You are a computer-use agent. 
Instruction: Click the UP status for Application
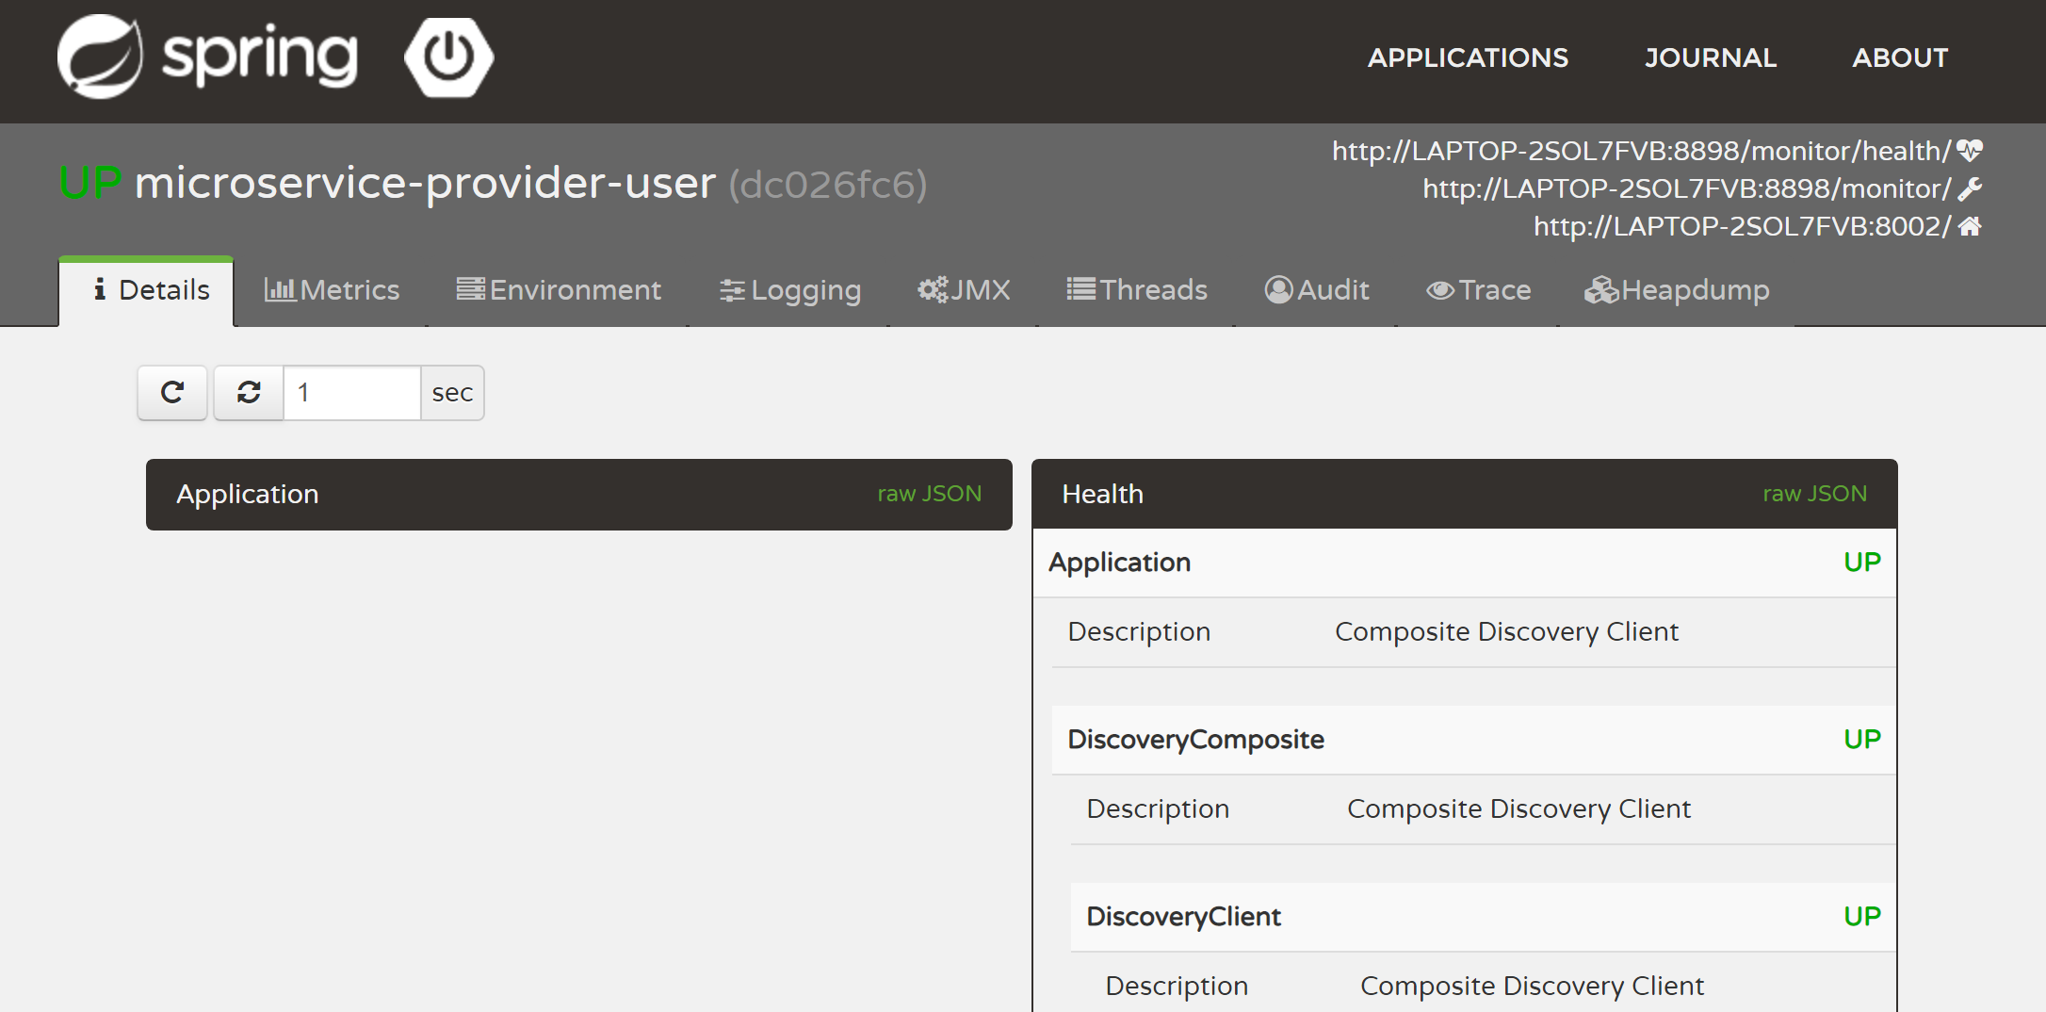pos(1861,563)
